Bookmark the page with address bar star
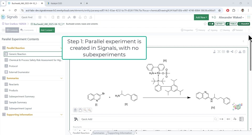 219,11
